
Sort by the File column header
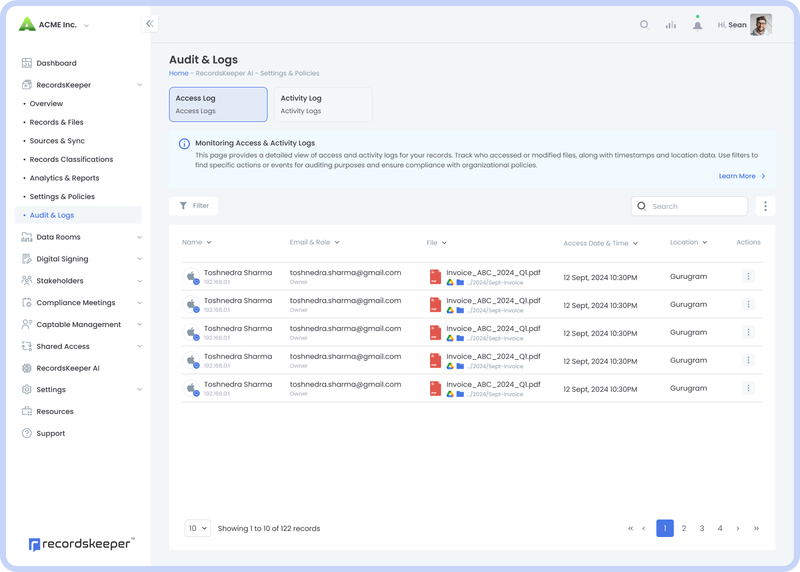437,243
